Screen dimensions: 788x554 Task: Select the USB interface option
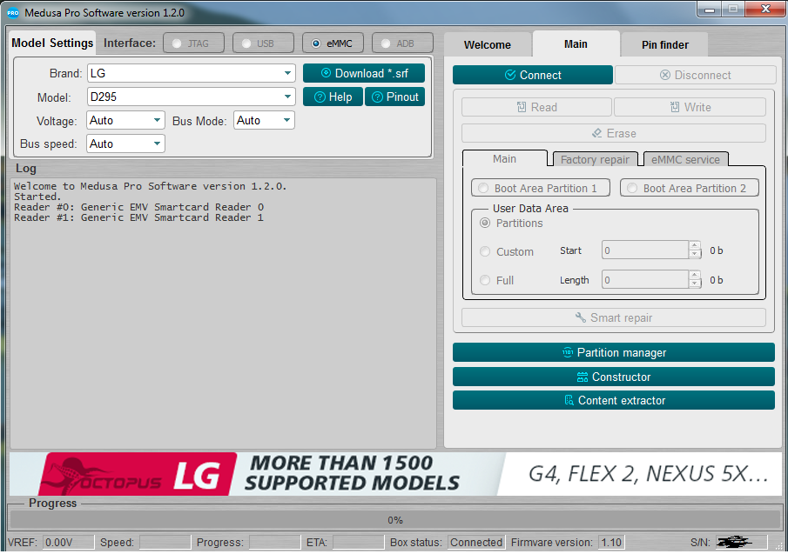(x=263, y=43)
